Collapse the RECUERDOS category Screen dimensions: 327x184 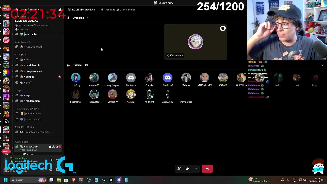(25, 127)
